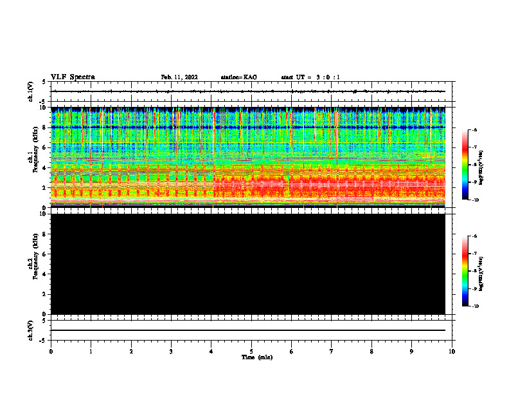
Task: Click the date text "Feb. 11, 2022"
Action: (179, 77)
